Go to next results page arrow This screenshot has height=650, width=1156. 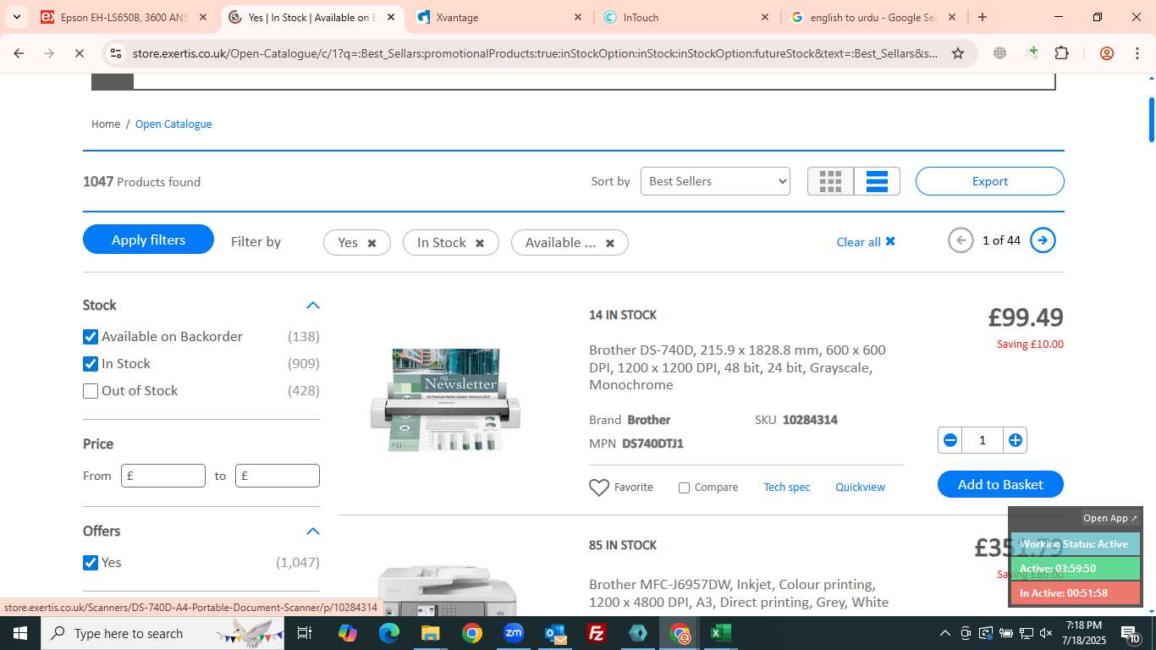(x=1043, y=240)
